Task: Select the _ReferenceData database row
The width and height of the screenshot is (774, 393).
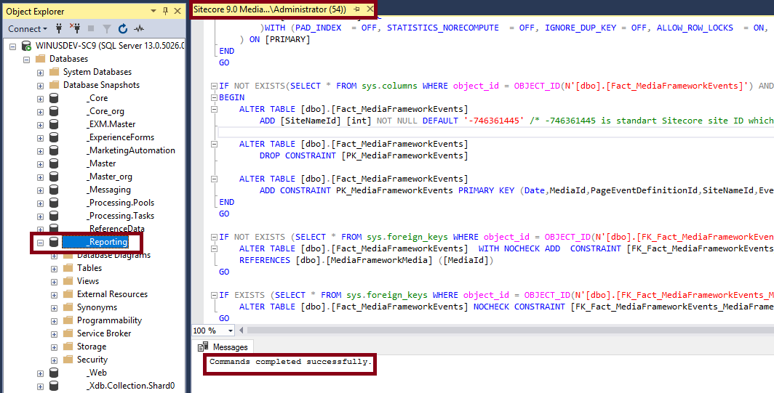Action: [x=116, y=229]
